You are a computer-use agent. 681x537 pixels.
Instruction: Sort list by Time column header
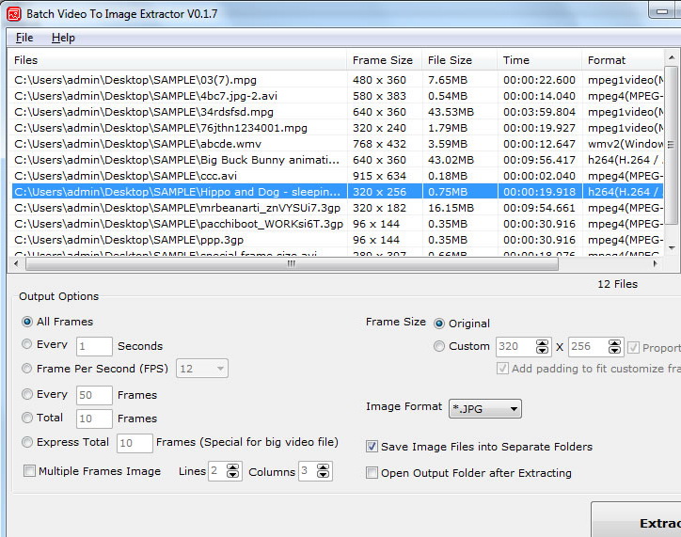tap(539, 60)
